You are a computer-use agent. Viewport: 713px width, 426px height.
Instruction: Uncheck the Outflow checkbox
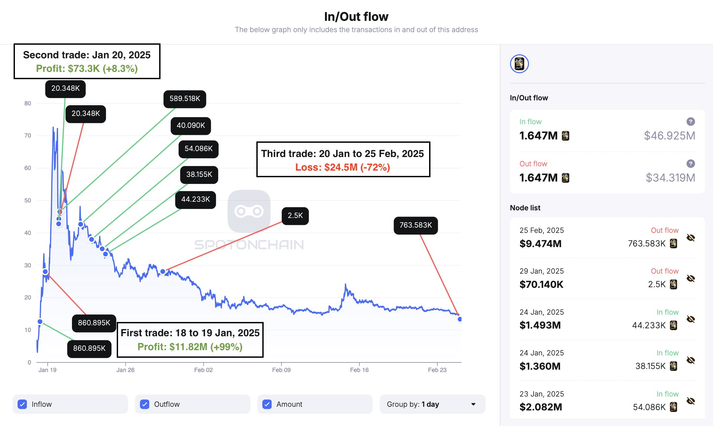(145, 404)
